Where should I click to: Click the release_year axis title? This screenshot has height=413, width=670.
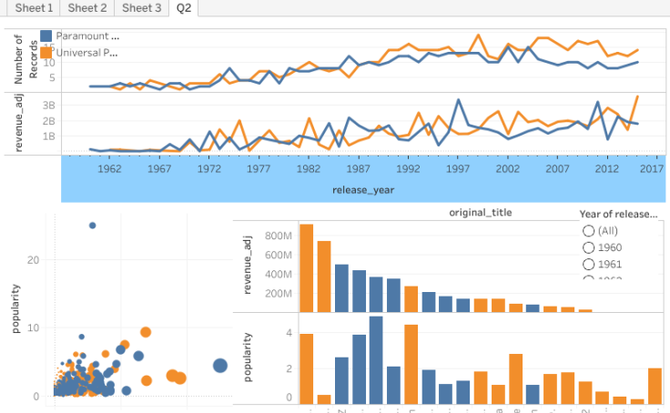tap(363, 190)
